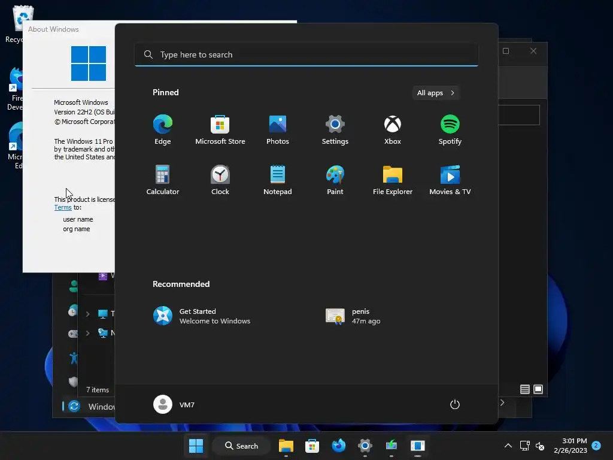Open Settings from the pinned section

(x=335, y=130)
